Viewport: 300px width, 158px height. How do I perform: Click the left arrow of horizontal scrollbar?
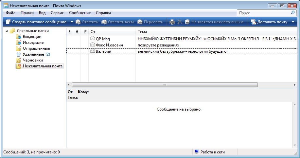point(69,85)
